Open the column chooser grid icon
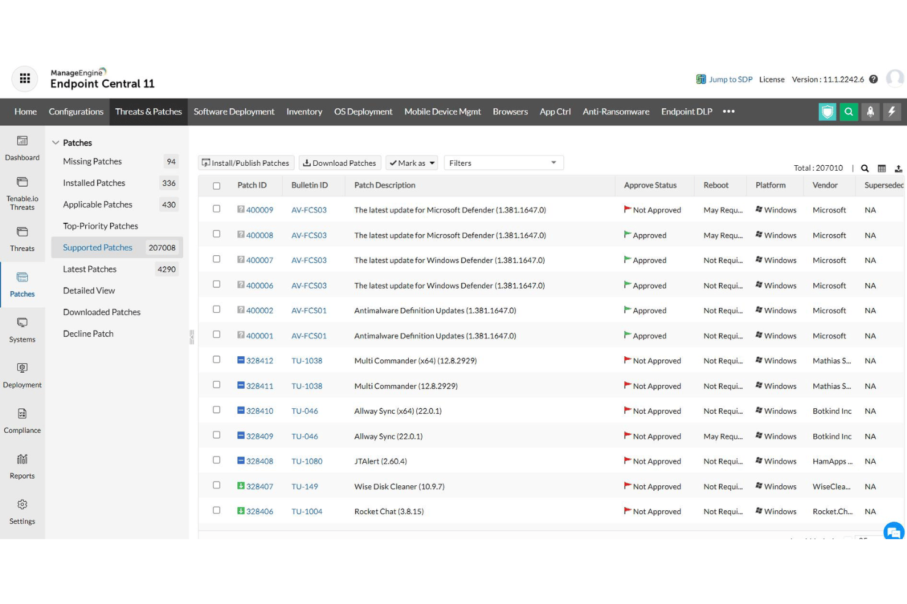Viewport: 907px width, 604px height. [x=882, y=168]
